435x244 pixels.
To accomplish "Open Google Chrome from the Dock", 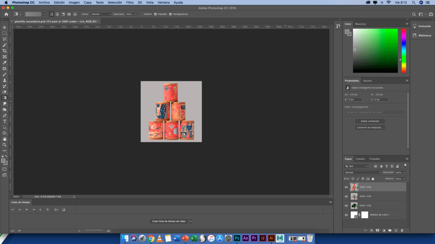I will pyautogui.click(x=151, y=238).
